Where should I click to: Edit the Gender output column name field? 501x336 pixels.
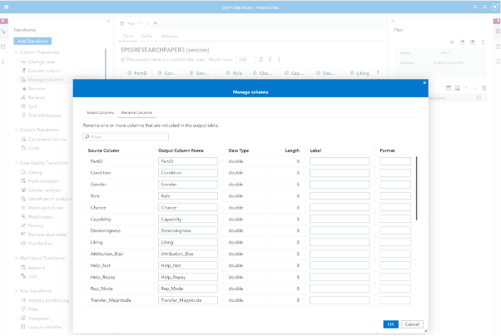point(188,185)
